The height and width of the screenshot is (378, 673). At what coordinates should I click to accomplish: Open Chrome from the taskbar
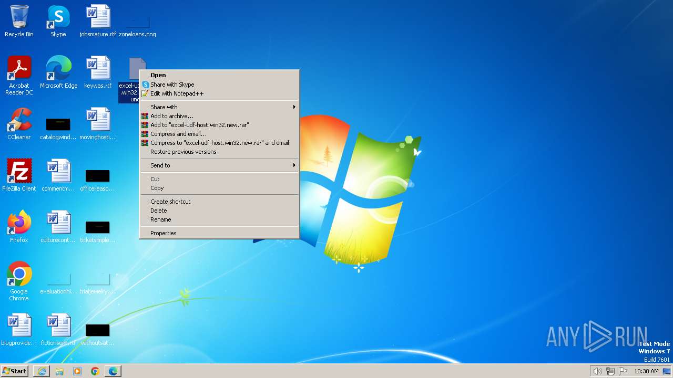tap(95, 371)
